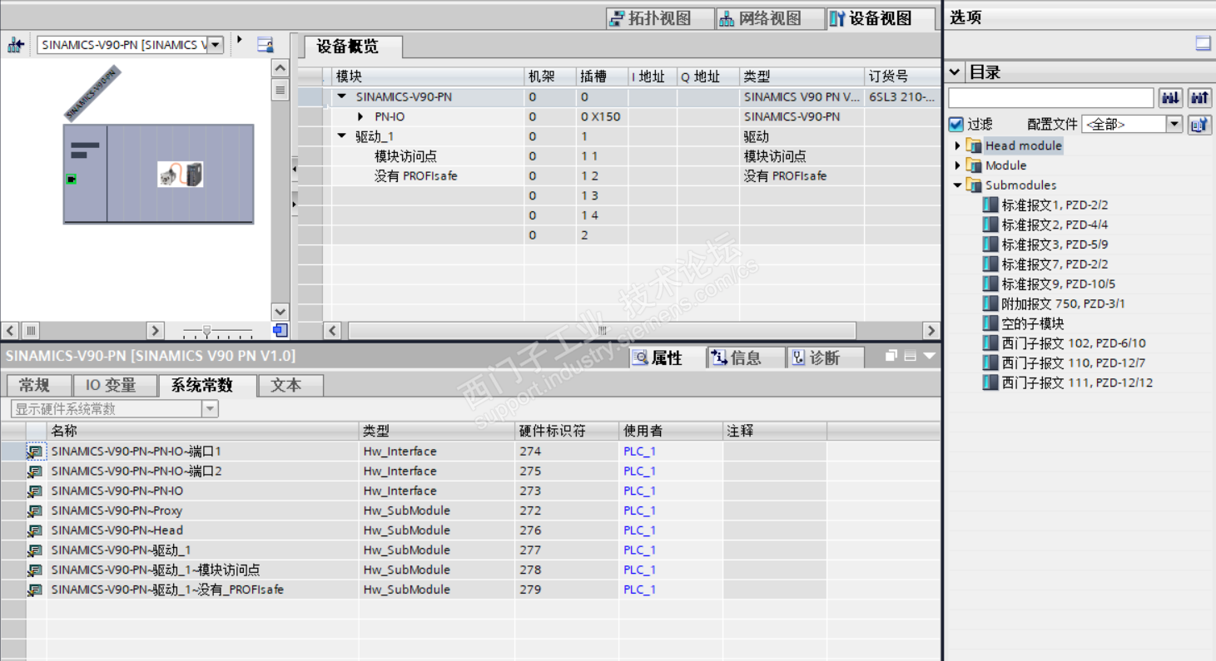Click the device canvas scroll-down arrow
This screenshot has height=661, width=1216.
pos(280,312)
